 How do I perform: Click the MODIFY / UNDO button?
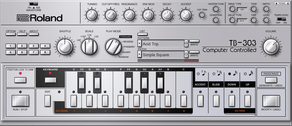271,101
